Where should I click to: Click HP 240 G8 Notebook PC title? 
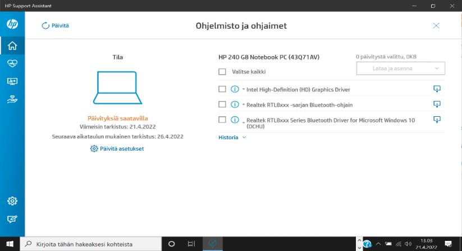point(269,57)
